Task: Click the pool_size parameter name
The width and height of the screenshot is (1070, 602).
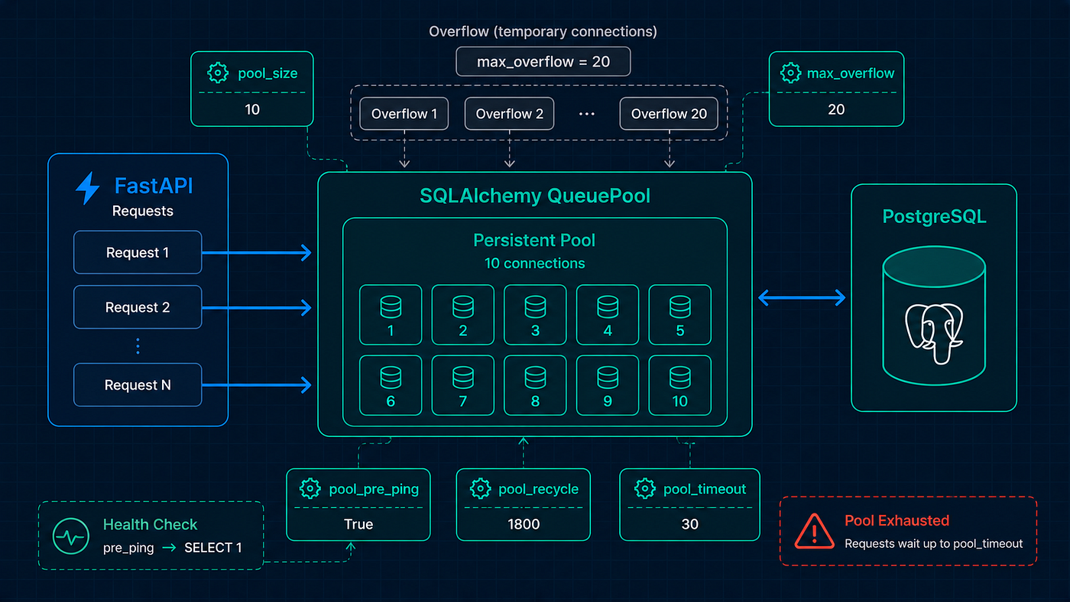Action: (267, 74)
